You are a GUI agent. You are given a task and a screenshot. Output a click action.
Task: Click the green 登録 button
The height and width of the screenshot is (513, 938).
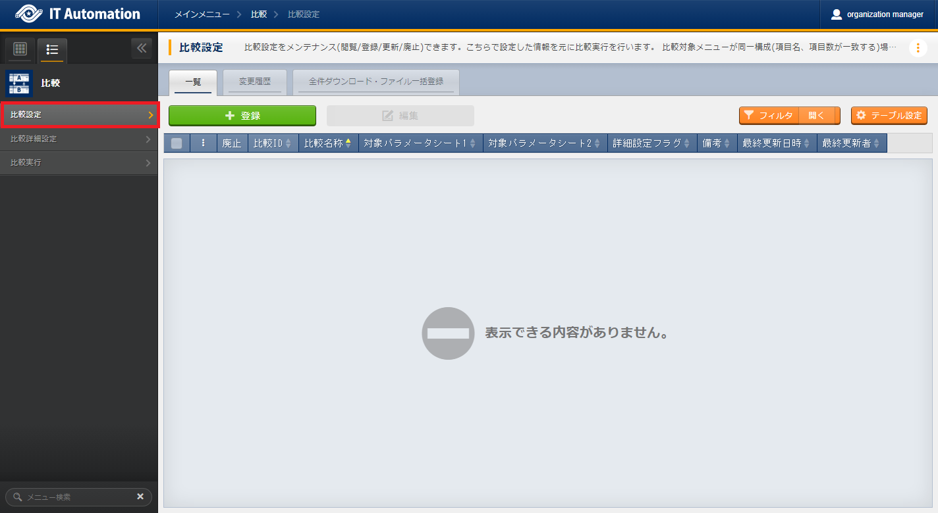coord(242,116)
